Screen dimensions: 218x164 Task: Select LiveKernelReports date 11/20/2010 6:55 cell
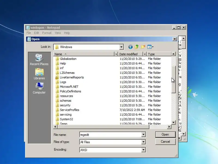pyautogui.click(x=132, y=77)
